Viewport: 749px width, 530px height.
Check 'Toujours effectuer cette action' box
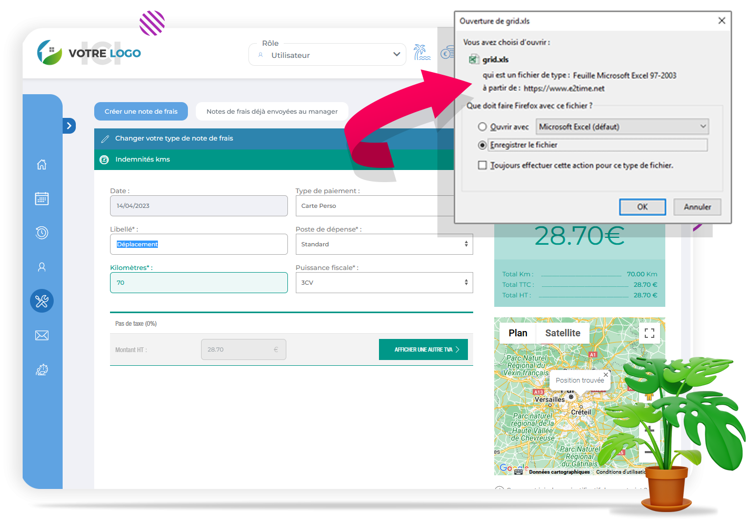point(482,165)
